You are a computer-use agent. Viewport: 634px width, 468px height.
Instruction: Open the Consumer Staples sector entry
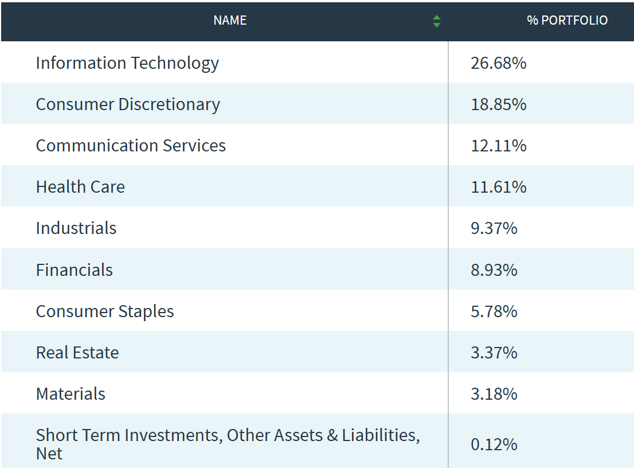pyautogui.click(x=105, y=311)
